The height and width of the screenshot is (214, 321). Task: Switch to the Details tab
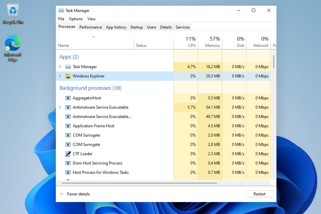click(166, 27)
